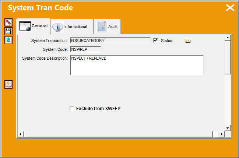Click the horizontal scrollbar right arrow
The height and width of the screenshot is (158, 239).
(221, 134)
